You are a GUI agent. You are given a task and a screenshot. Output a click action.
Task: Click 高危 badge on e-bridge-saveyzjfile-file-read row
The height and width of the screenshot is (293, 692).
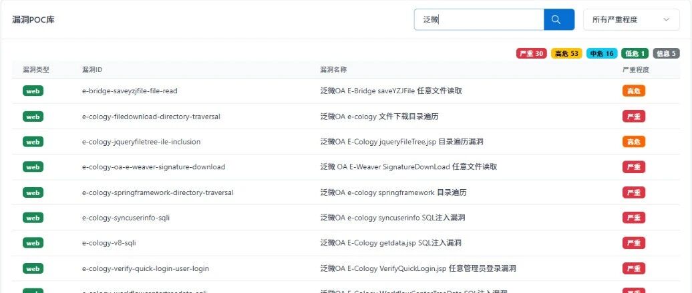point(634,91)
